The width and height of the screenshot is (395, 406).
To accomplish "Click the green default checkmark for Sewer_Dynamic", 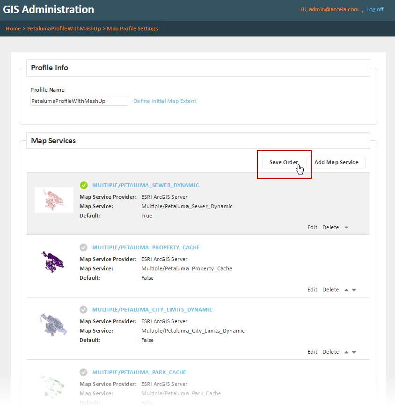I will pyautogui.click(x=84, y=185).
